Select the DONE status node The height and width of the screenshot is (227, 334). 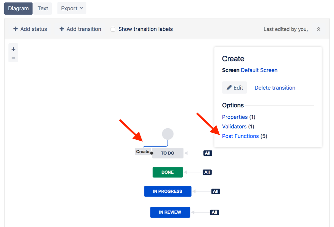coord(168,172)
